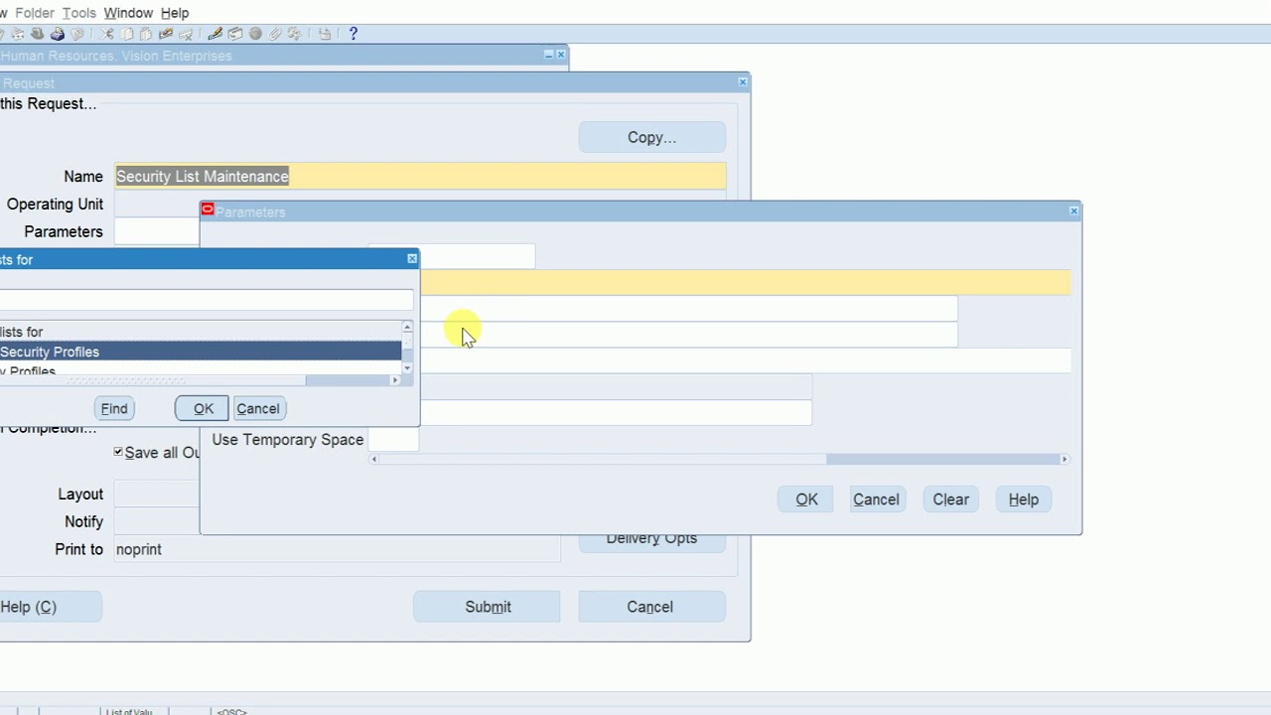The image size is (1271, 715).
Task: Click the Print toolbar icon
Action: tap(58, 34)
